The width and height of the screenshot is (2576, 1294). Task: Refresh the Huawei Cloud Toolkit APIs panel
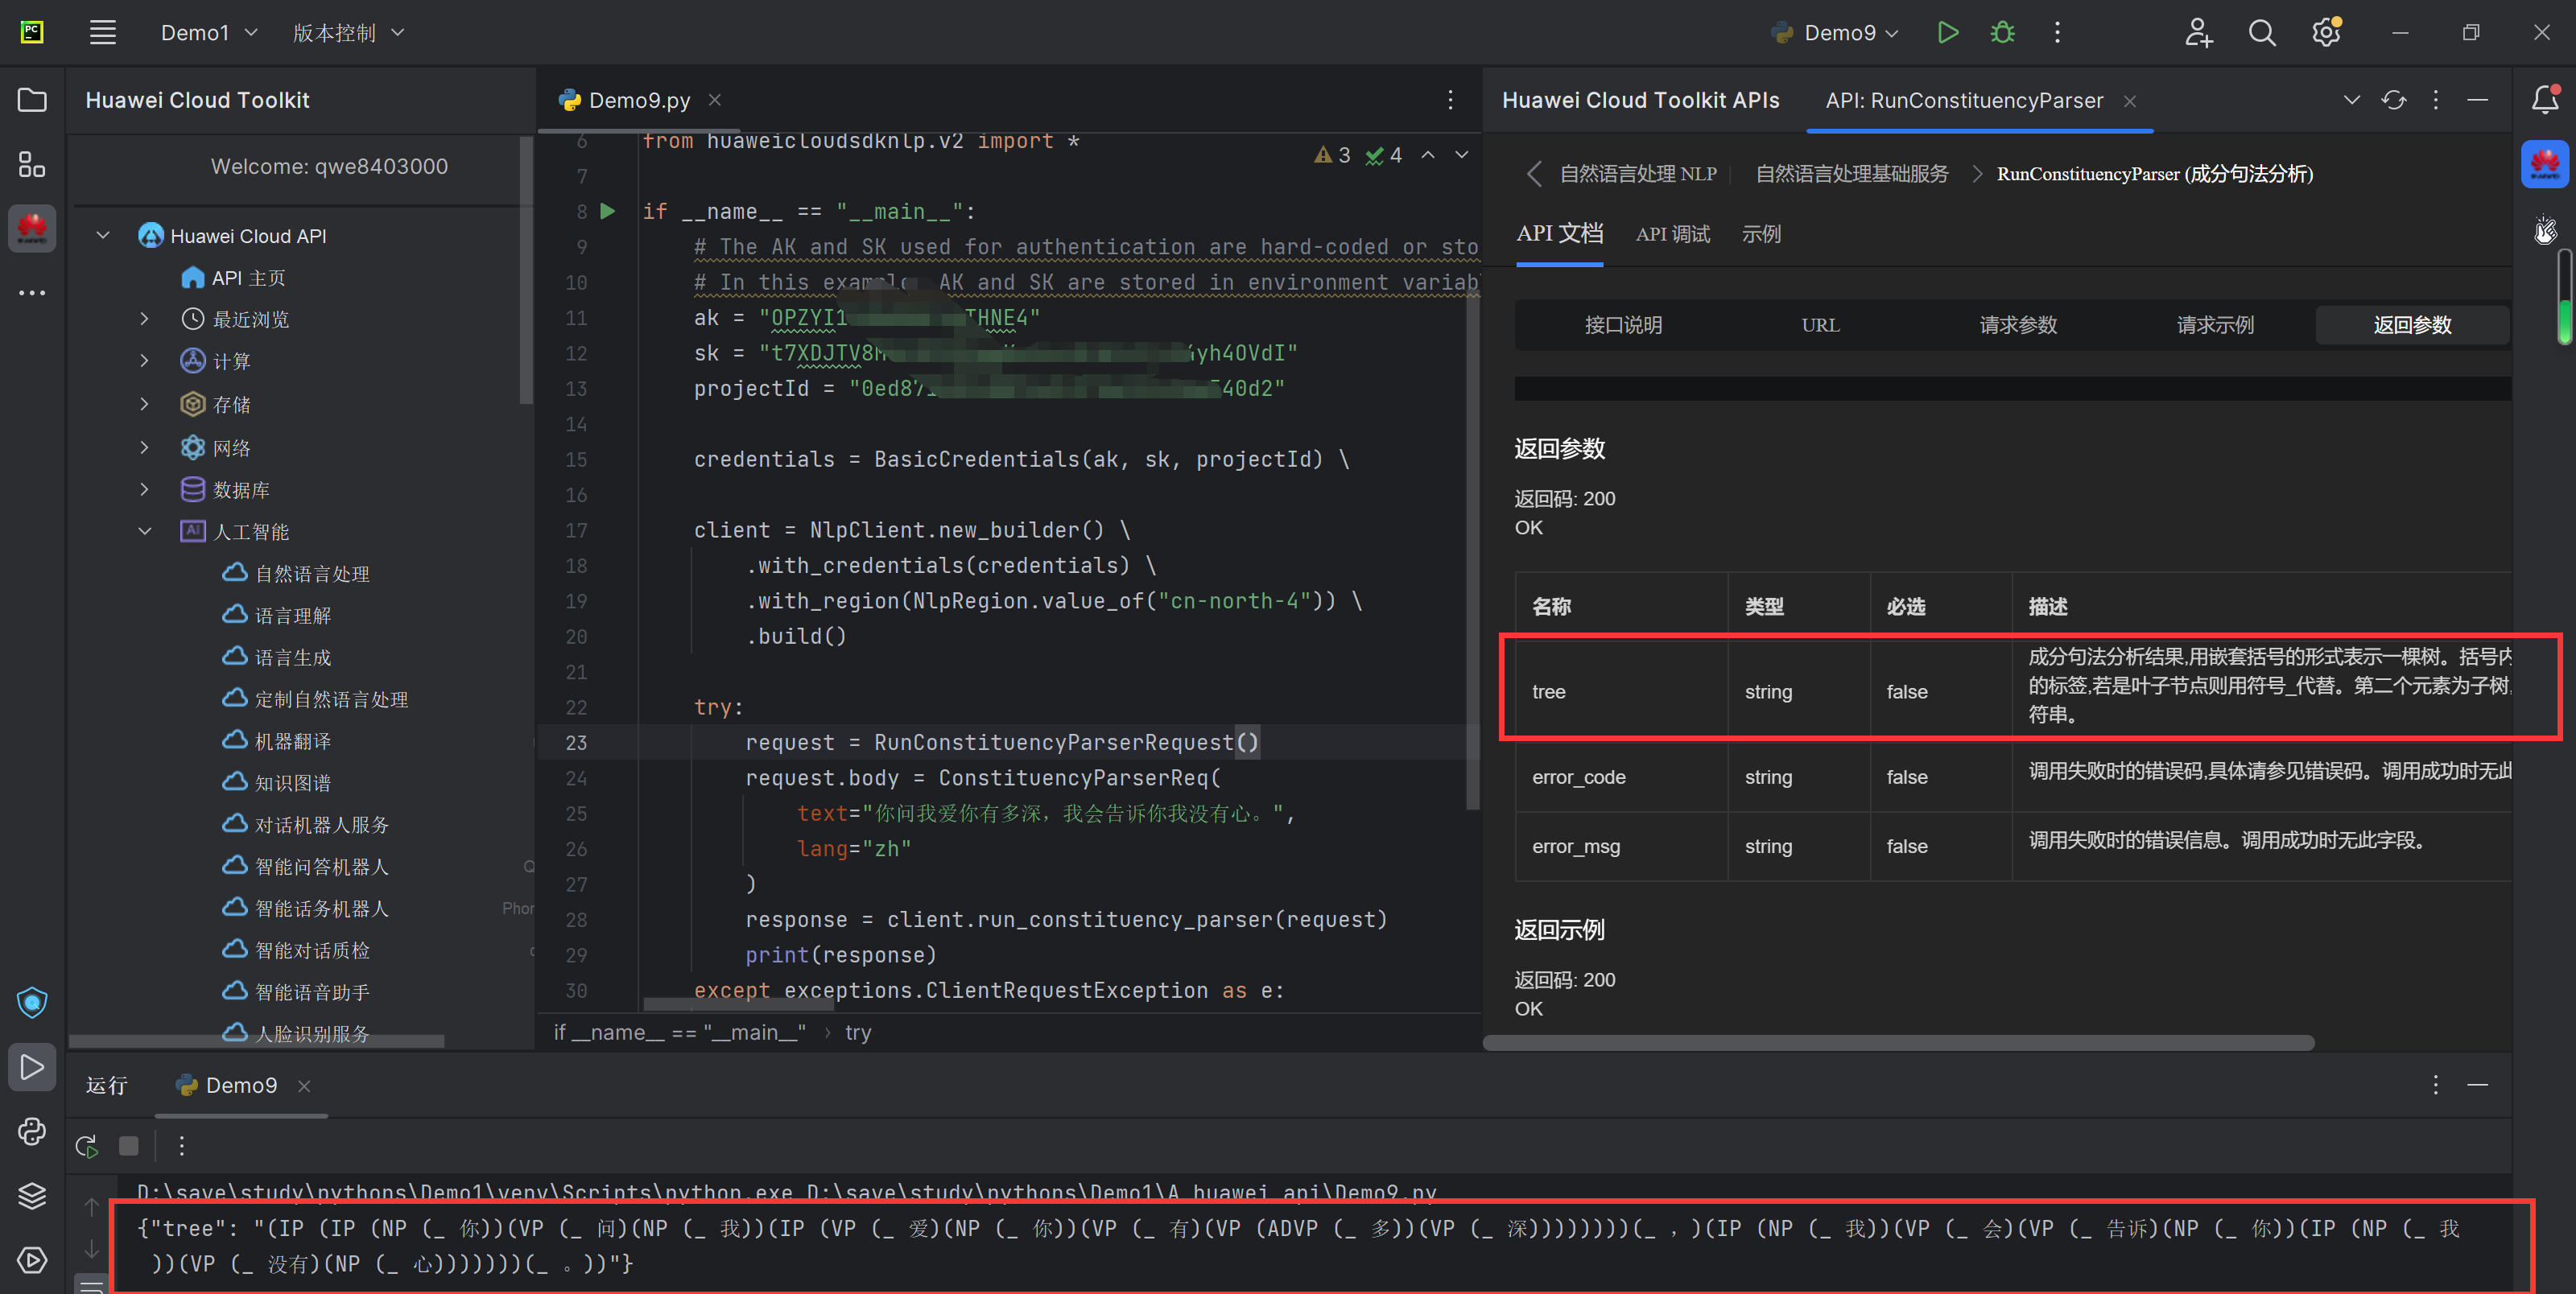tap(2393, 100)
